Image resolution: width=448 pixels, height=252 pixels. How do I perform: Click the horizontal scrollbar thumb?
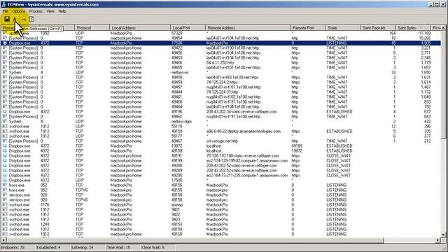(195, 240)
